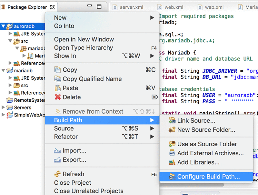Click the horizontal scrollbar under editor
The width and height of the screenshot is (258, 195).
pos(192,185)
